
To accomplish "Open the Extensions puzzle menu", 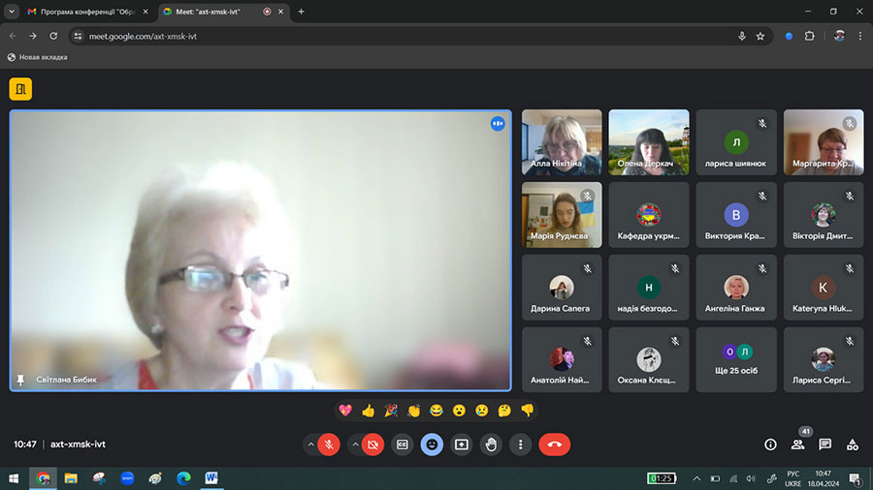I will coord(810,36).
